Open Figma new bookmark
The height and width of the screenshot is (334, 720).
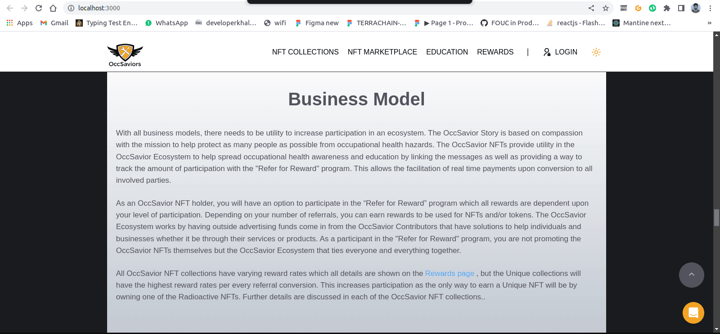tap(317, 23)
